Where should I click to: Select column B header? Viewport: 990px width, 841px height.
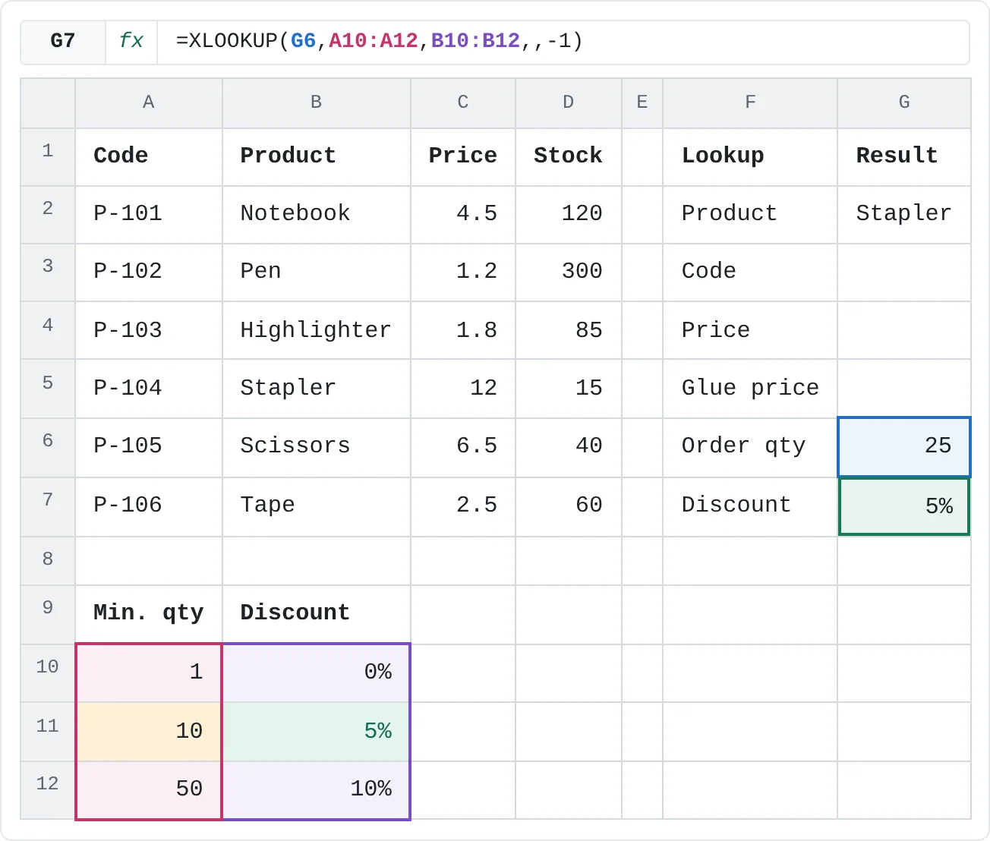tap(317, 103)
